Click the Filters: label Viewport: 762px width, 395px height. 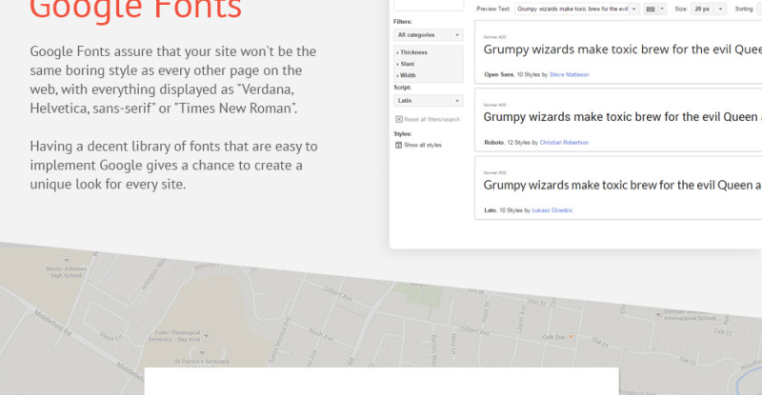(402, 22)
